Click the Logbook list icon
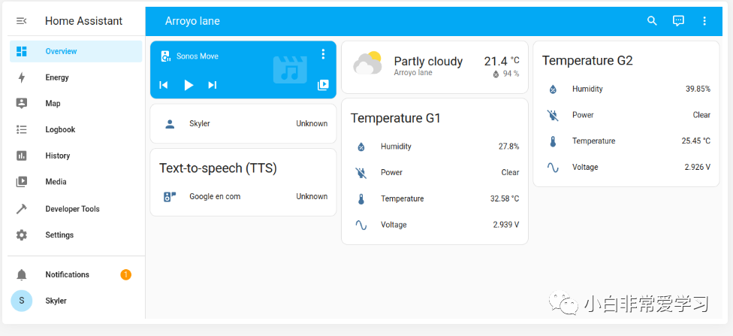The image size is (733, 336). (x=22, y=129)
